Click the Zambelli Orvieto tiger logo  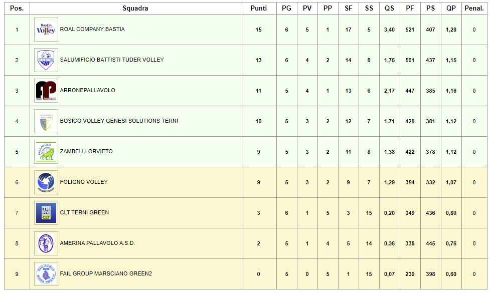[x=46, y=152]
